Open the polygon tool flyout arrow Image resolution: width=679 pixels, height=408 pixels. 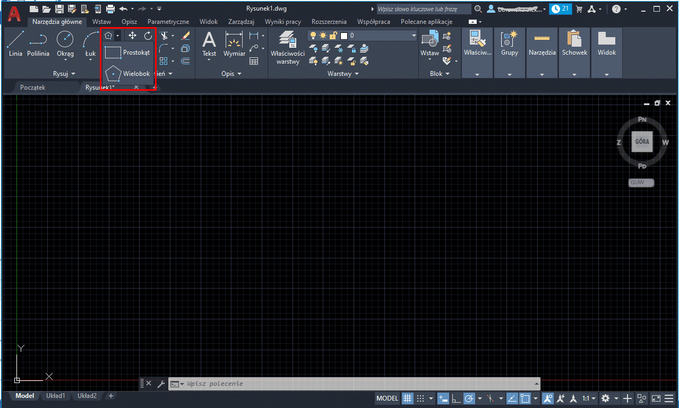click(117, 36)
